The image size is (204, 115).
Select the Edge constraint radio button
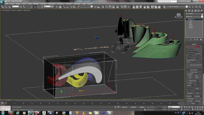tap(194, 76)
